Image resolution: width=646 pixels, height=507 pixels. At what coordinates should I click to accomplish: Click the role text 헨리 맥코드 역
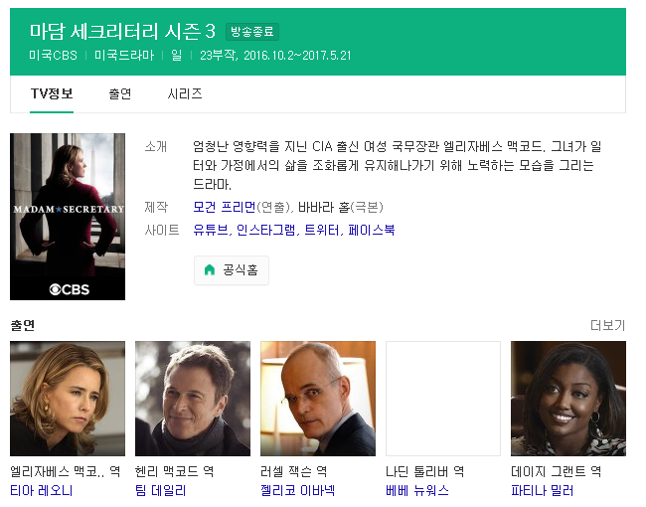point(174,471)
